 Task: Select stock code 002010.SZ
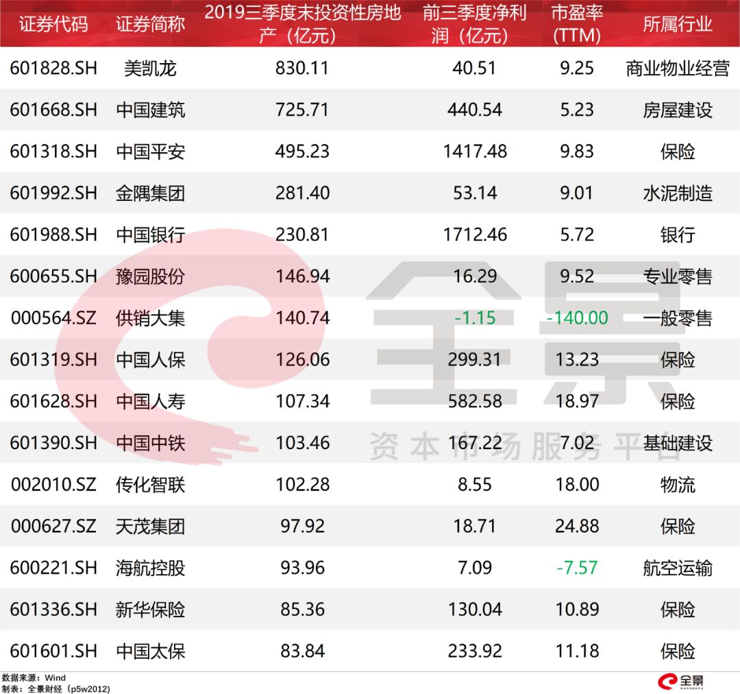53,484
